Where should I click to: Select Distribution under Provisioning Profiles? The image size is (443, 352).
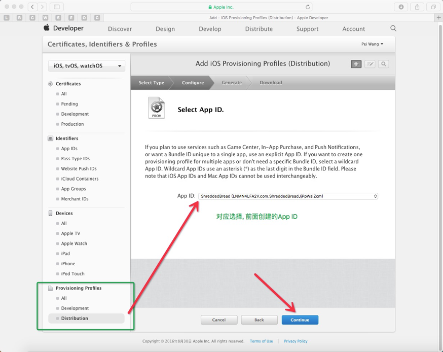pos(87,319)
